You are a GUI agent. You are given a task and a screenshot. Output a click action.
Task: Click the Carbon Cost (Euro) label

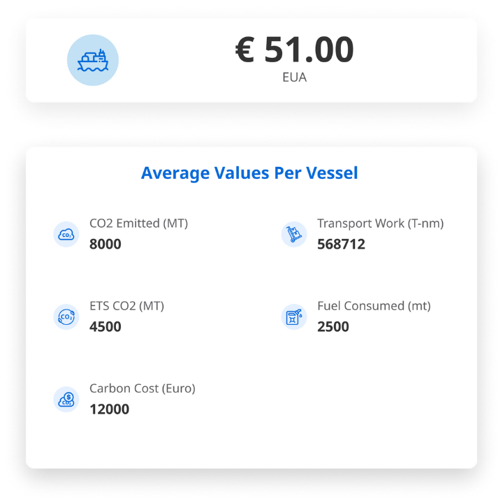(143, 388)
